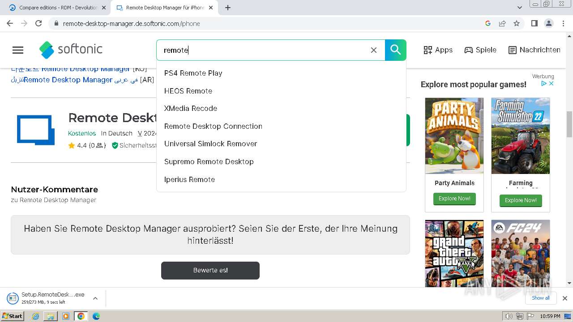Bookmark this page with star
This screenshot has height=322, width=573.
click(x=517, y=23)
